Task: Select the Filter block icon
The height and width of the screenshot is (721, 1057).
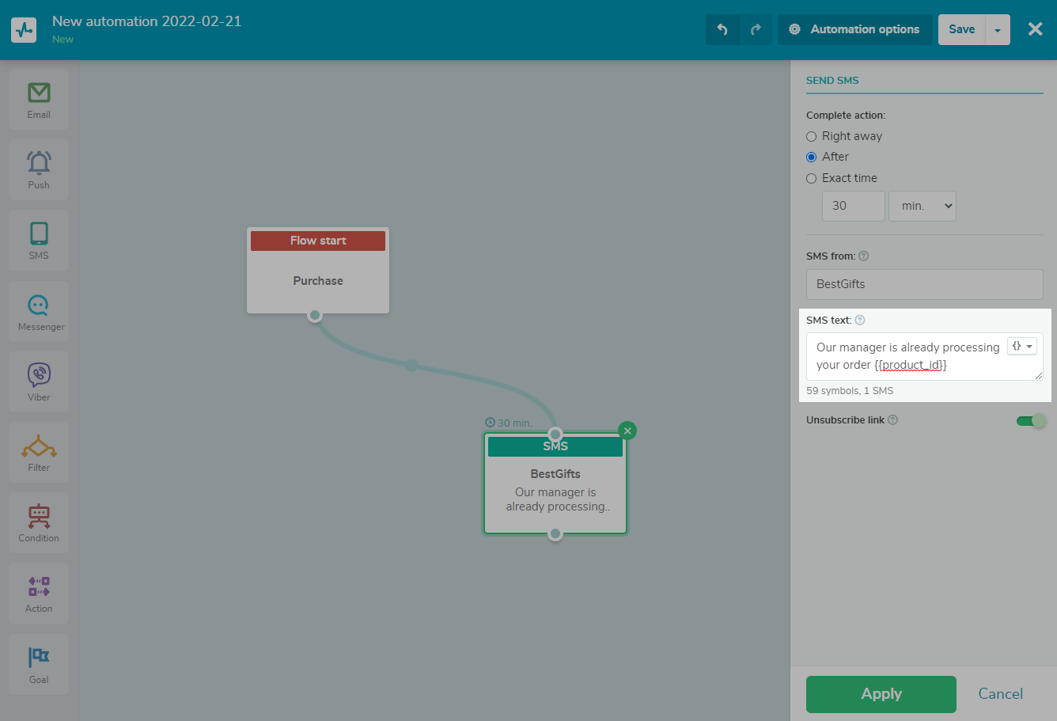Action: 39,453
